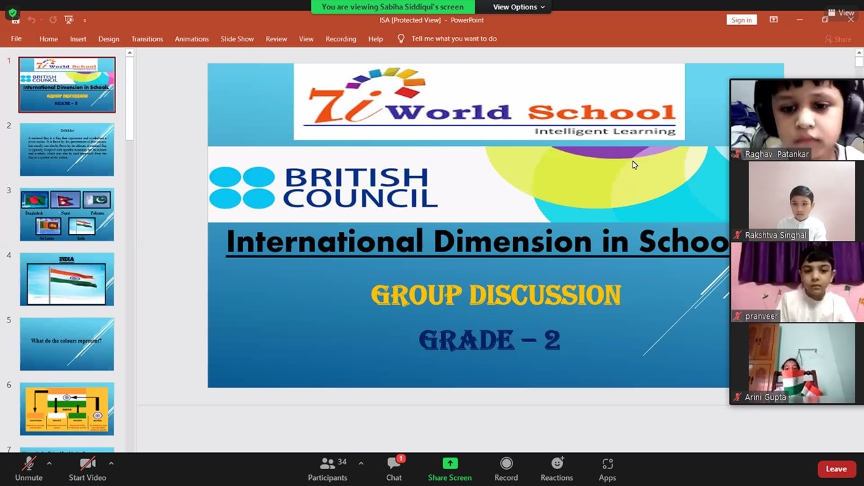
Task: Open the File tab
Action: coord(16,38)
